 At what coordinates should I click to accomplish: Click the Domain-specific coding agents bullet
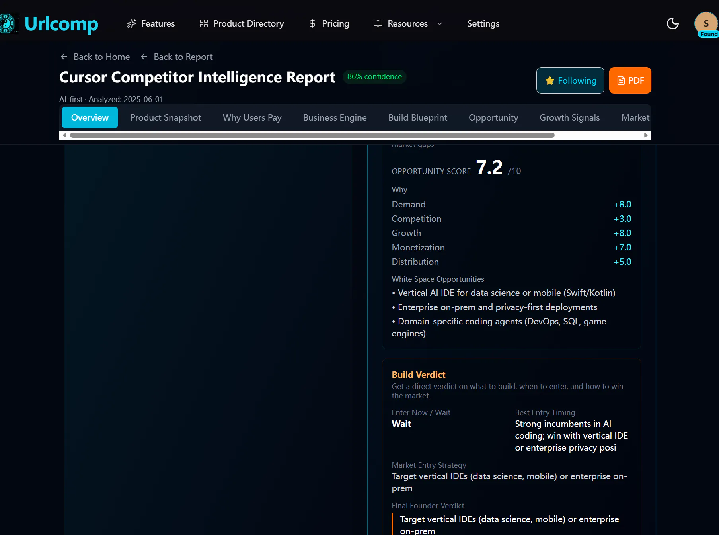(x=499, y=327)
